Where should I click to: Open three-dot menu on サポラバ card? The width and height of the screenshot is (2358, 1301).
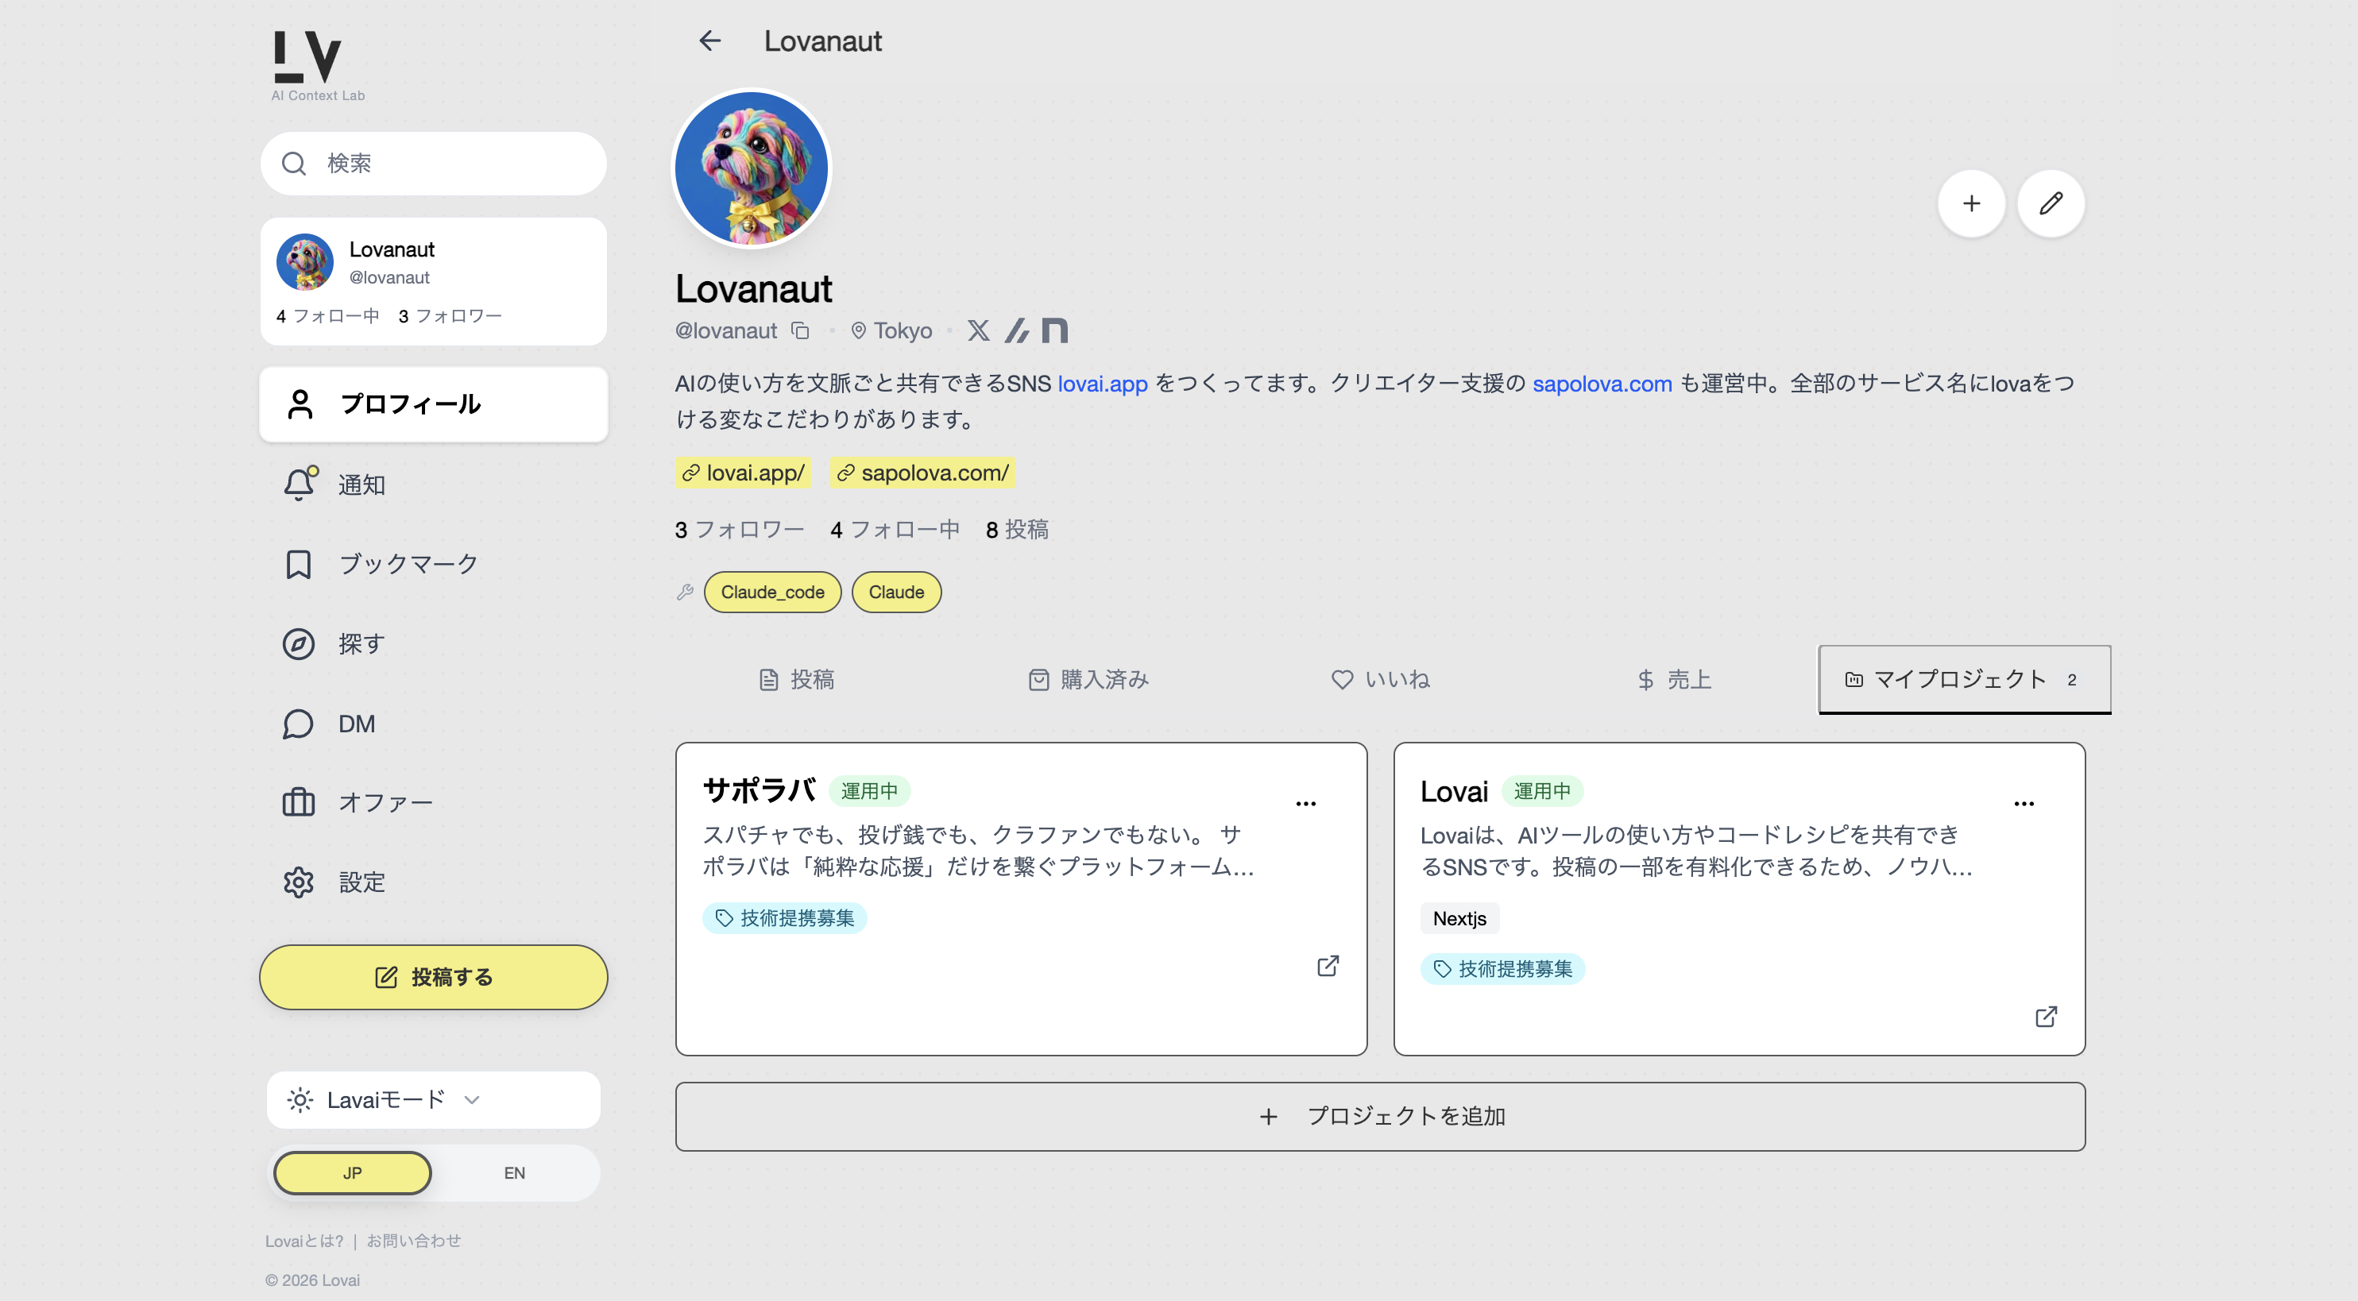pyautogui.click(x=1305, y=803)
